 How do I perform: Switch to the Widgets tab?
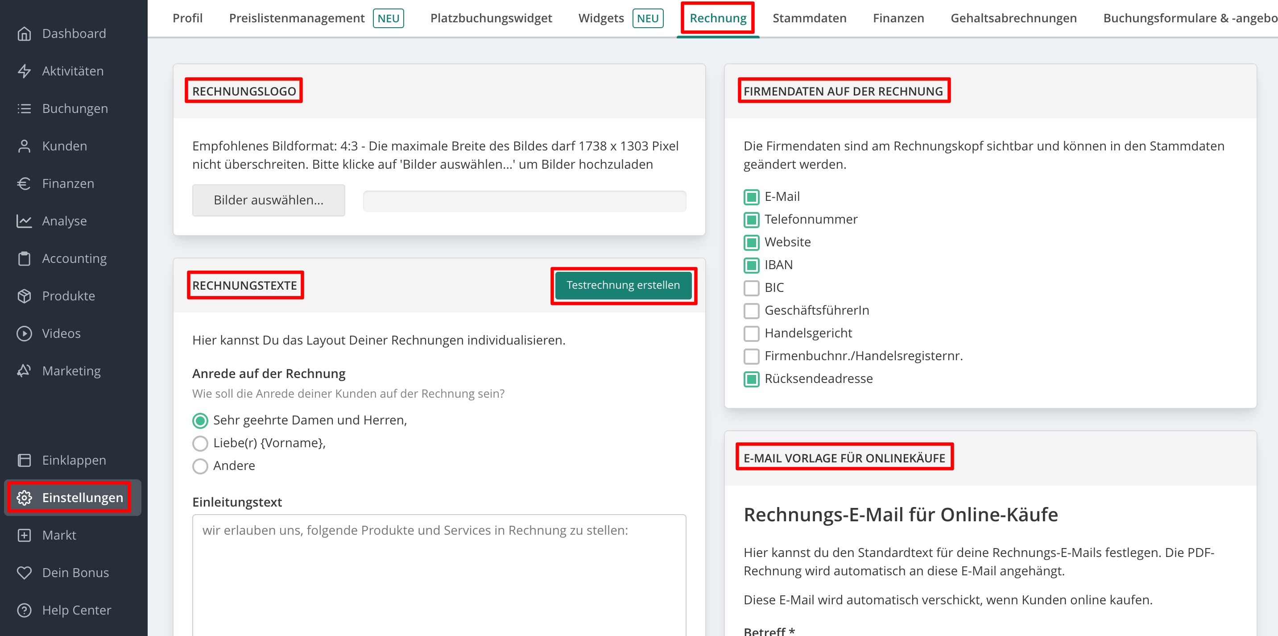(601, 18)
